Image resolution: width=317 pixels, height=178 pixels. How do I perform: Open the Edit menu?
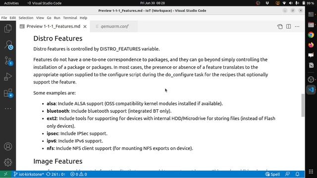coord(13,18)
